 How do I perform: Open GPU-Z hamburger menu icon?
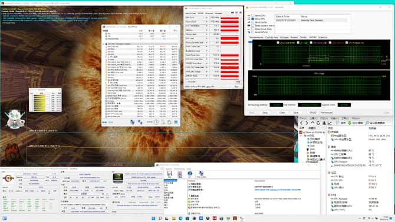[240, 12]
